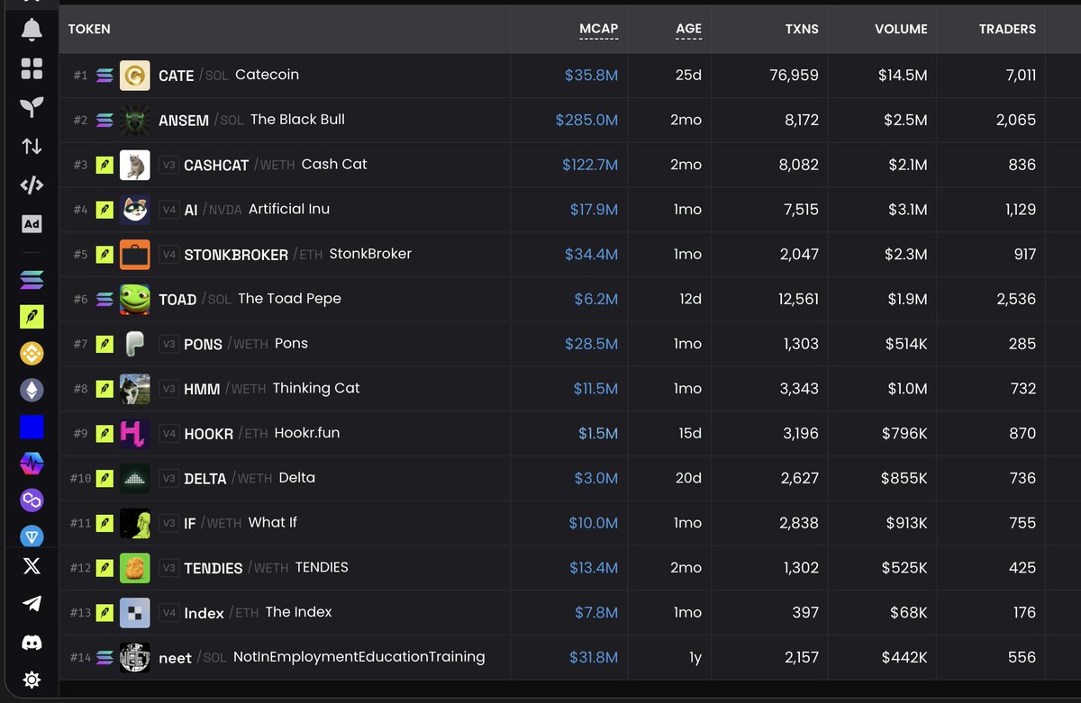Screen dimensions: 1081x703
Task: Sort by the TXNS column header
Action: pyautogui.click(x=802, y=29)
